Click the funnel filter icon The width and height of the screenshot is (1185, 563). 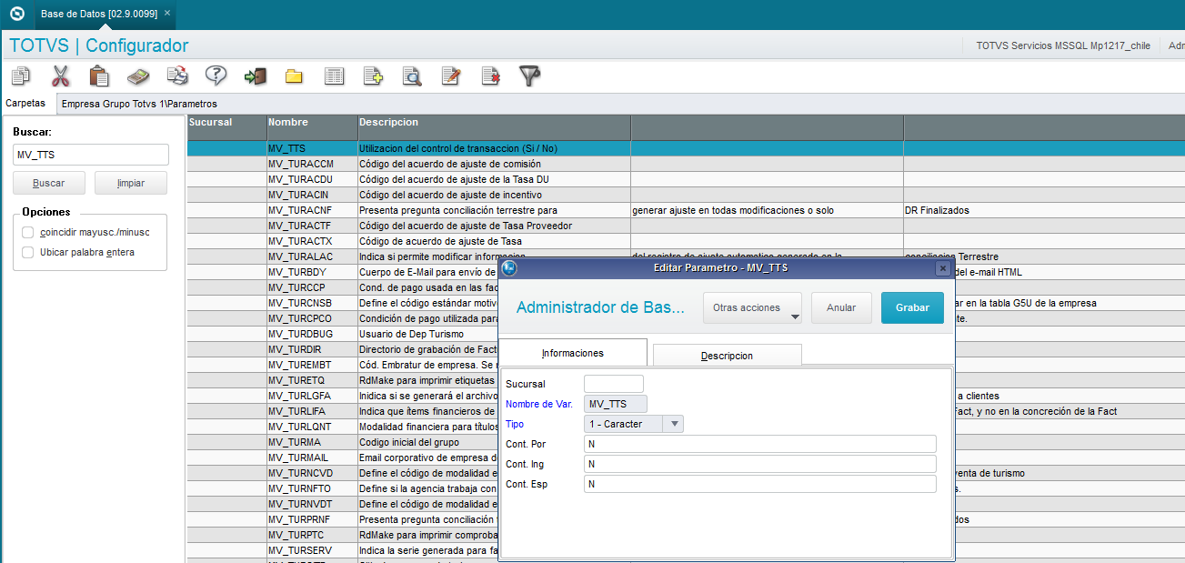point(530,76)
